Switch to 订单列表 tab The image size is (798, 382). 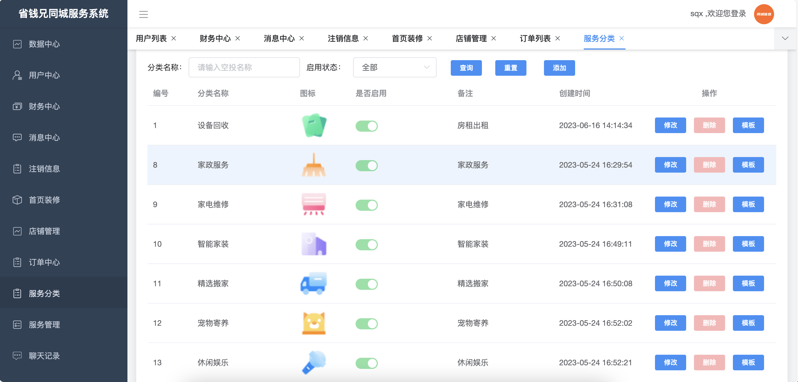click(535, 38)
